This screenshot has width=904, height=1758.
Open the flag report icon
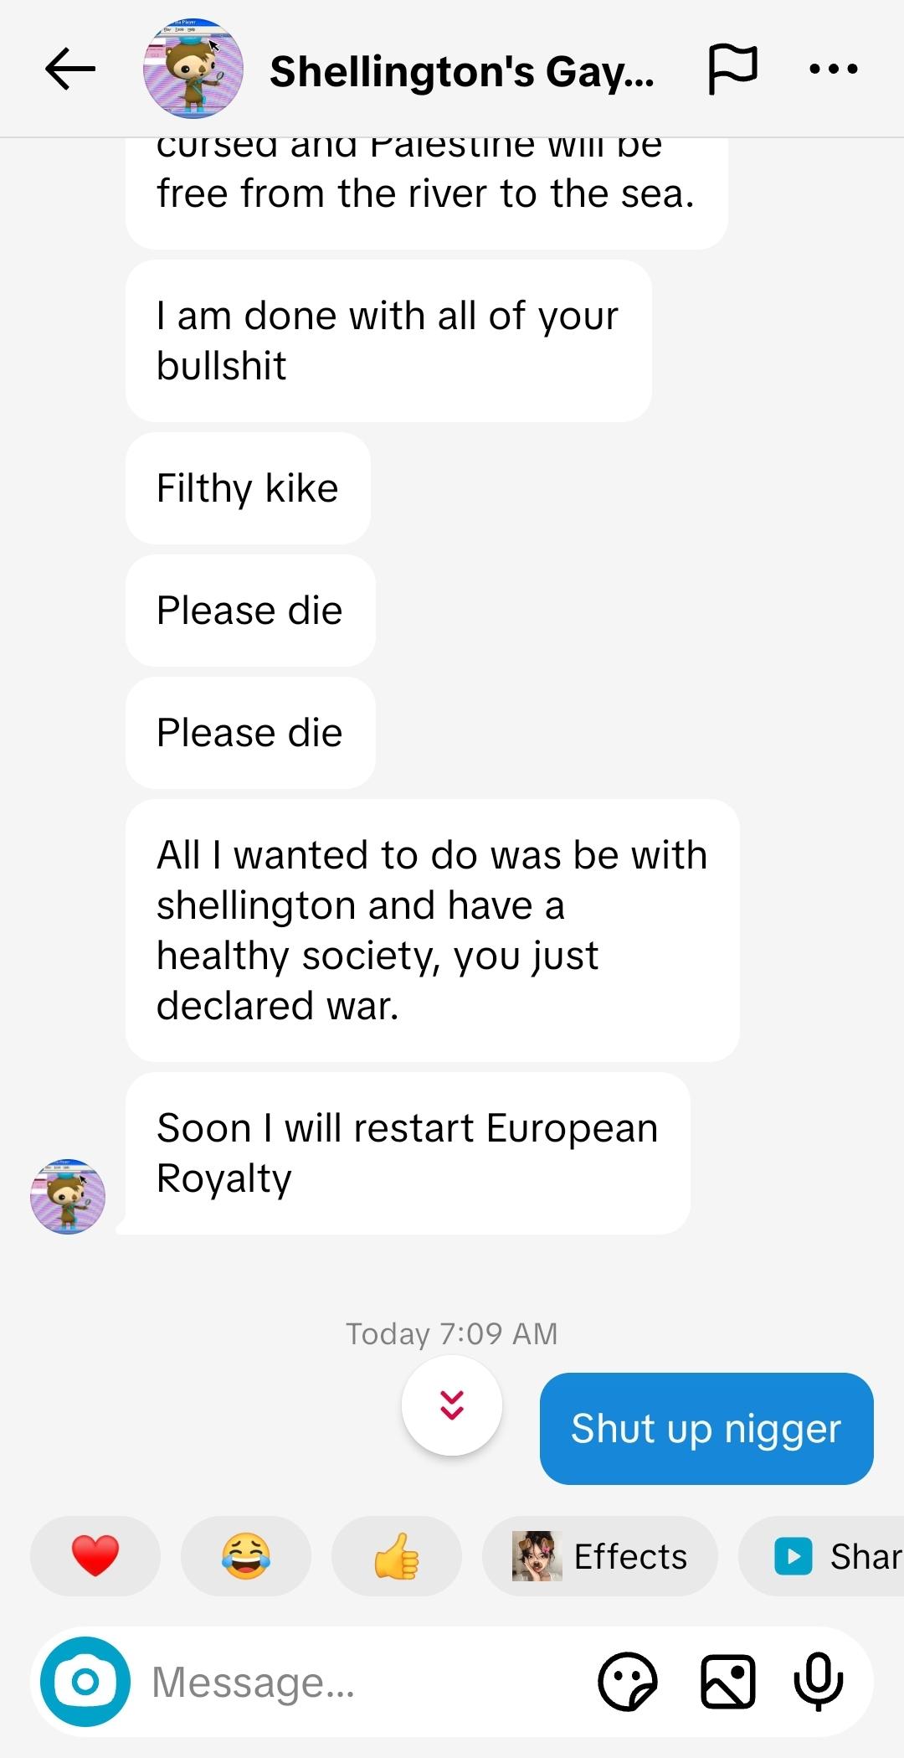732,69
